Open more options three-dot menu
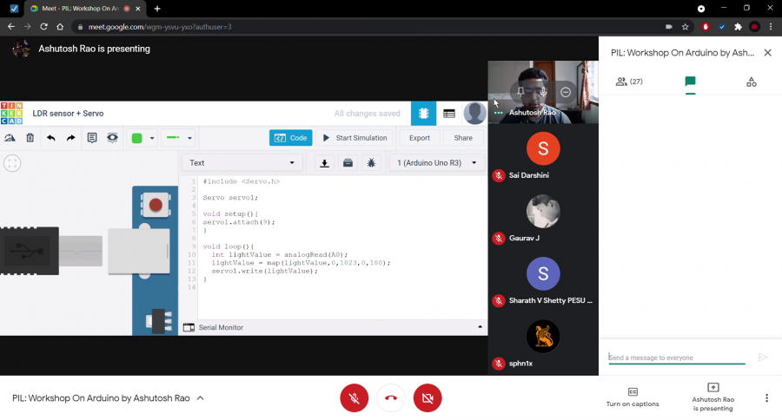Screen dimensions: 782x420 point(766,398)
